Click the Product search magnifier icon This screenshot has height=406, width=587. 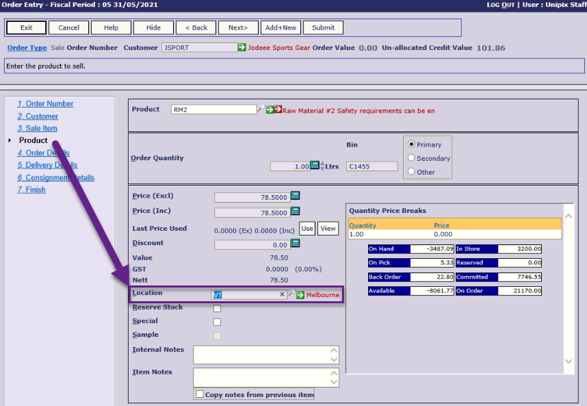(261, 109)
